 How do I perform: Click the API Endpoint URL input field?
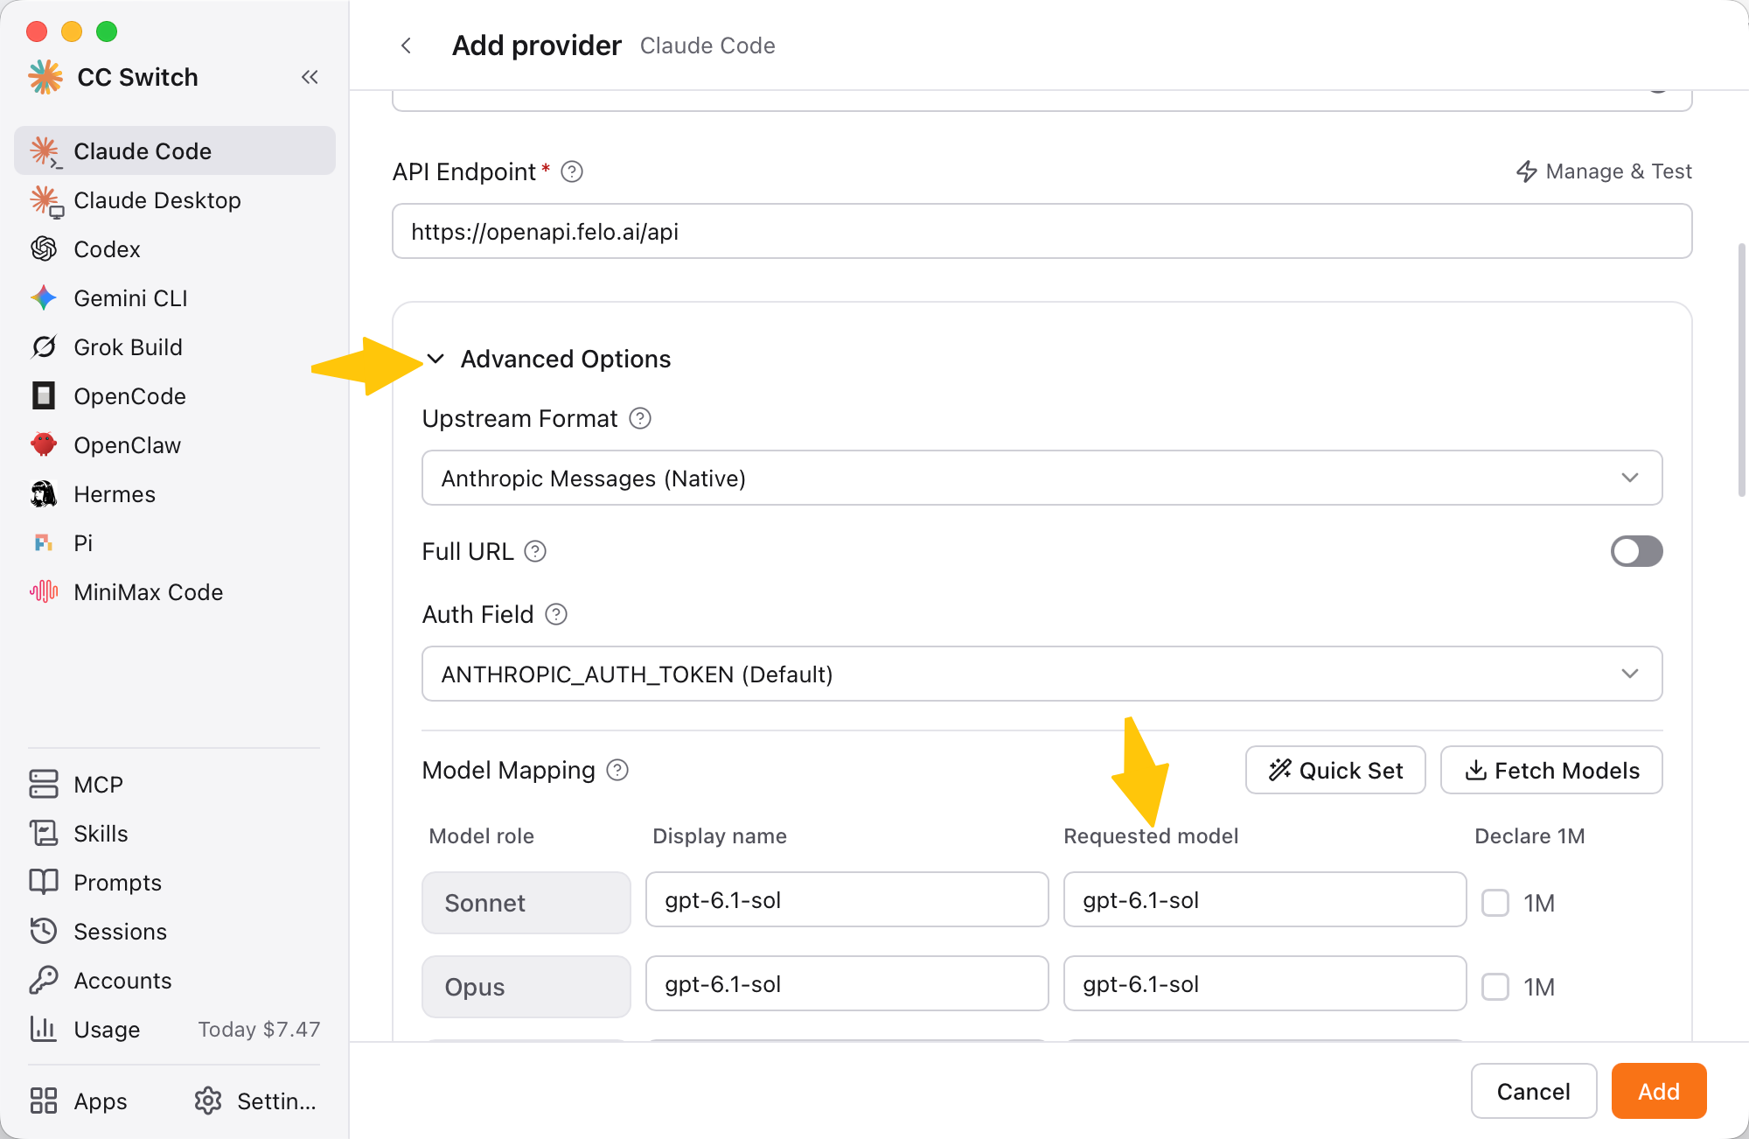pyautogui.click(x=1042, y=231)
